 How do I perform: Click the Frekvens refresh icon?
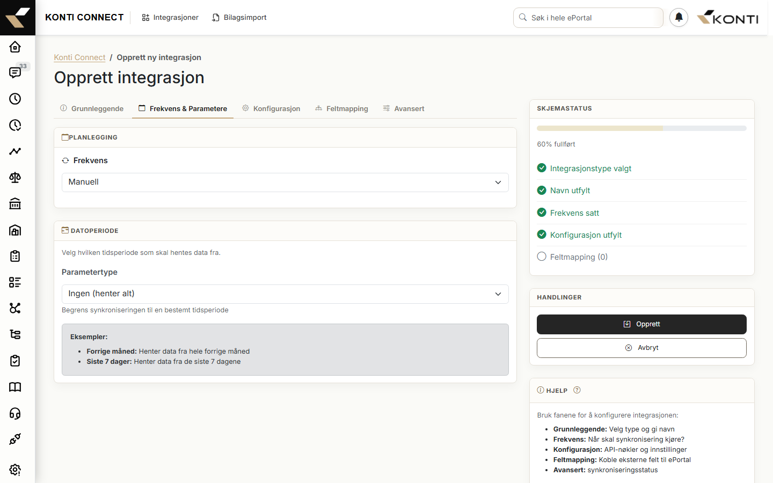65,160
